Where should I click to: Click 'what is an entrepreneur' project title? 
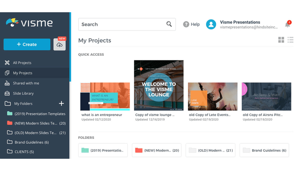click(102, 115)
